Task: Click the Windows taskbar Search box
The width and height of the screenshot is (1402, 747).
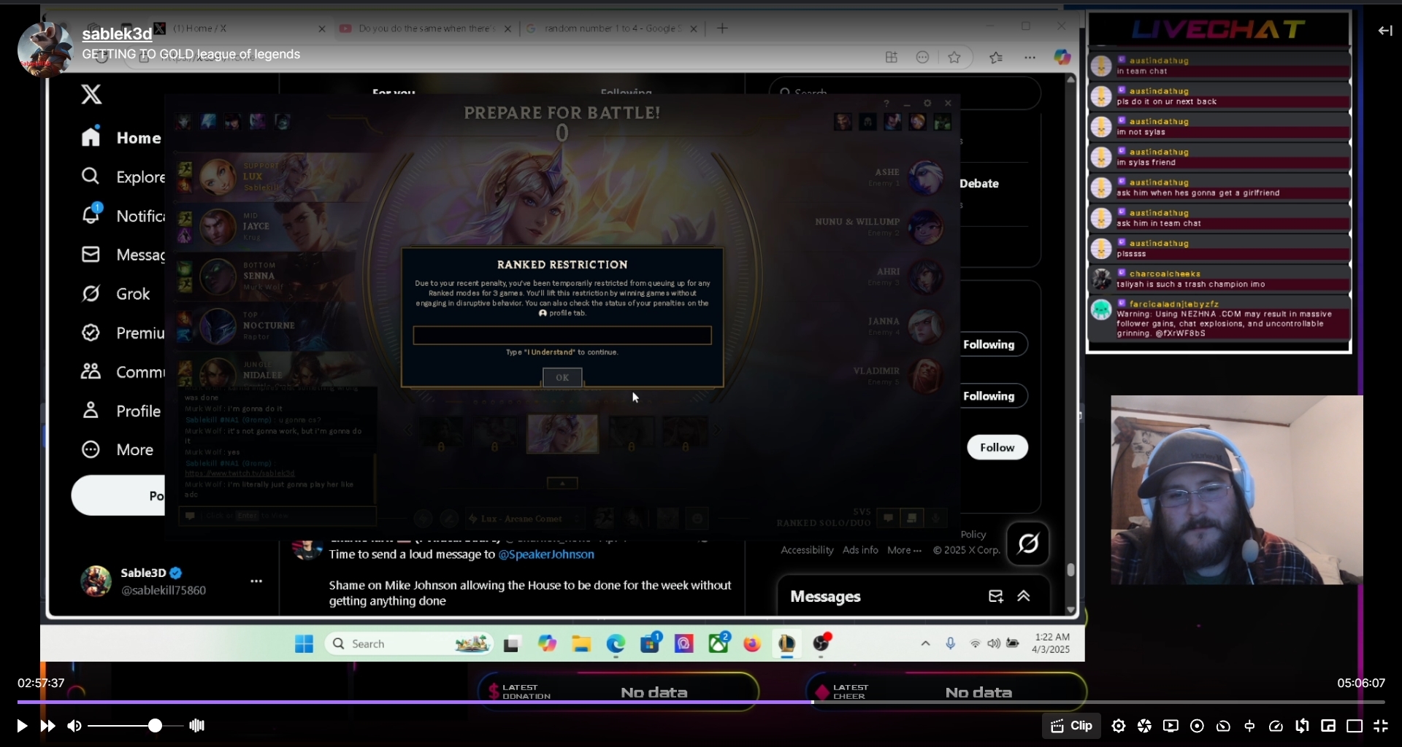Action: tap(409, 643)
